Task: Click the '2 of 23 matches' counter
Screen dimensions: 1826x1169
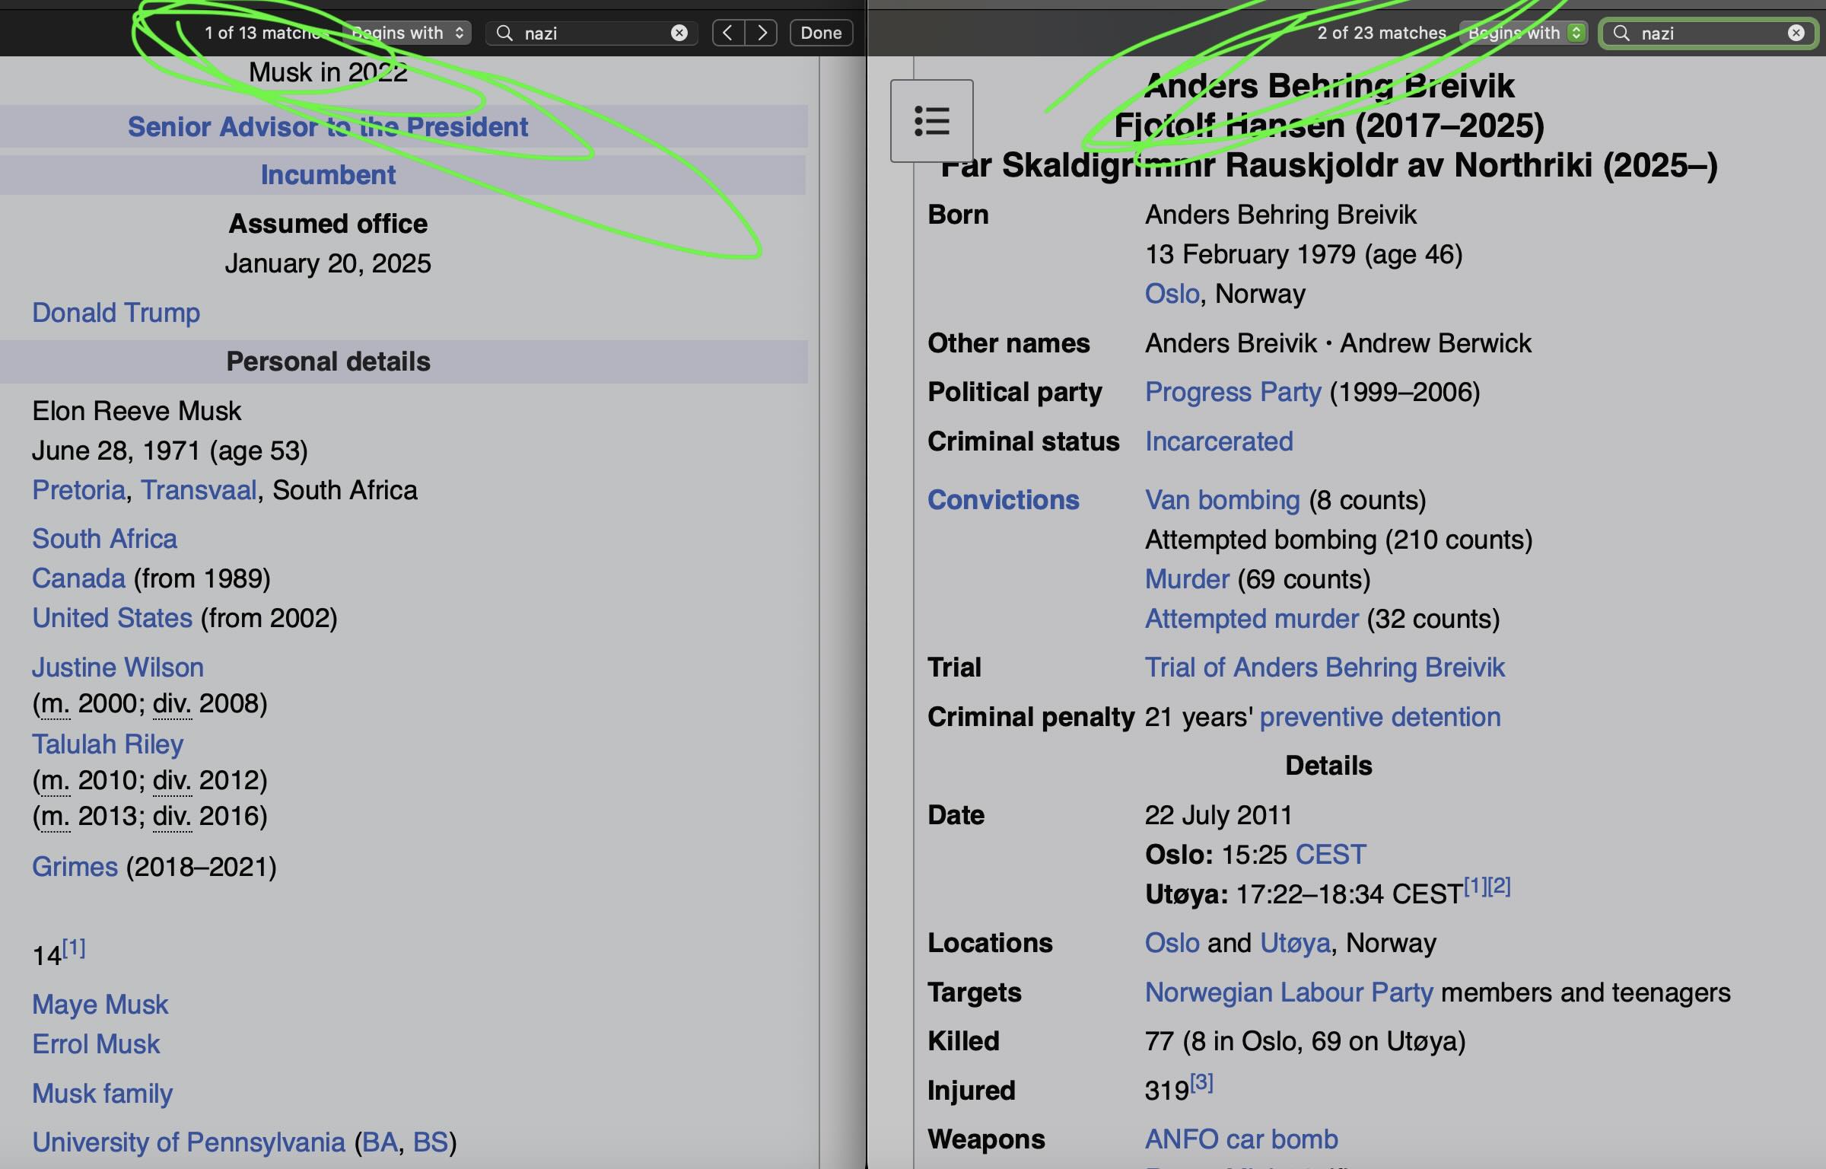Action: coord(1381,33)
